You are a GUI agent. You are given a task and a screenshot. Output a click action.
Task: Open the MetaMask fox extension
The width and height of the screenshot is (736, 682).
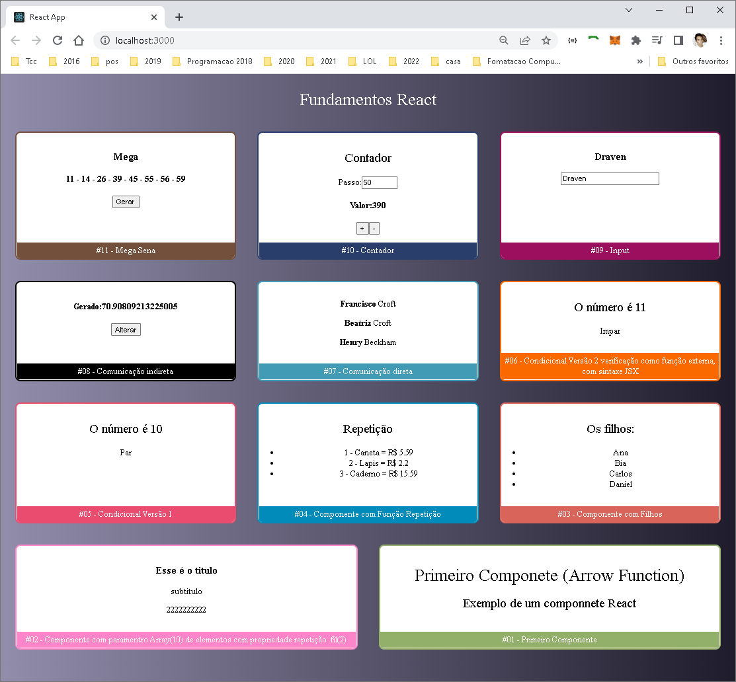pos(614,40)
